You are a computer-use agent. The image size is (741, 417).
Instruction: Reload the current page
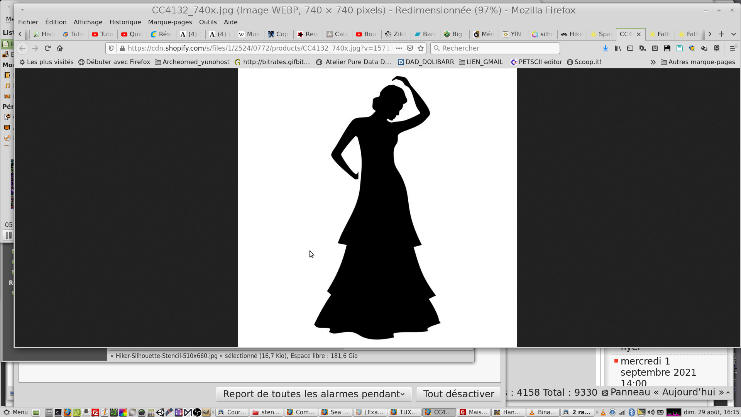click(x=47, y=48)
